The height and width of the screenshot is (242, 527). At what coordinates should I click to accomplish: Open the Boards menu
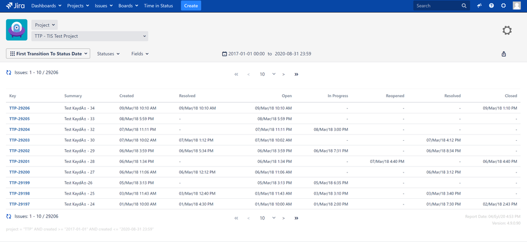pos(128,6)
